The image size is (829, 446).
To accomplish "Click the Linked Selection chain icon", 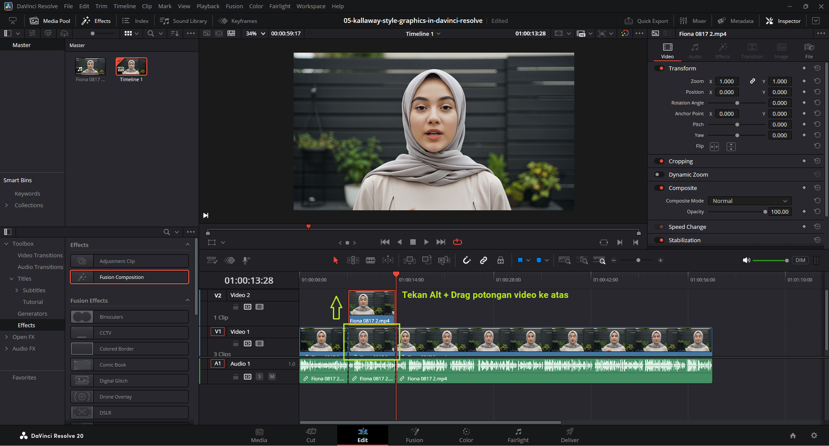I will [484, 260].
